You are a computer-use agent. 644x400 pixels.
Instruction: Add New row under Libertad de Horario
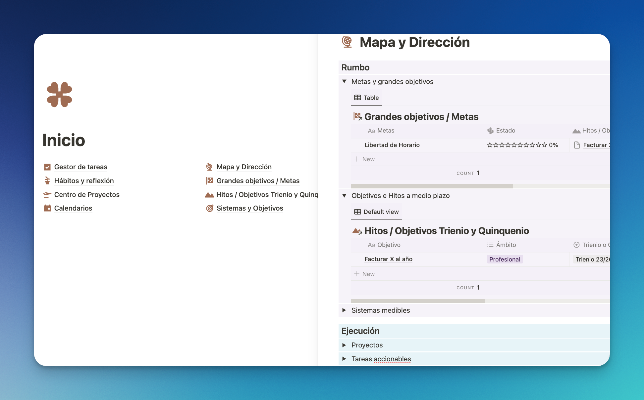tap(364, 159)
